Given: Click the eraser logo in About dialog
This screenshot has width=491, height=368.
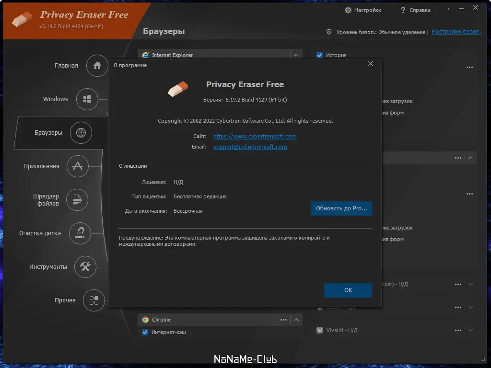Looking at the screenshot, I should 178,89.
